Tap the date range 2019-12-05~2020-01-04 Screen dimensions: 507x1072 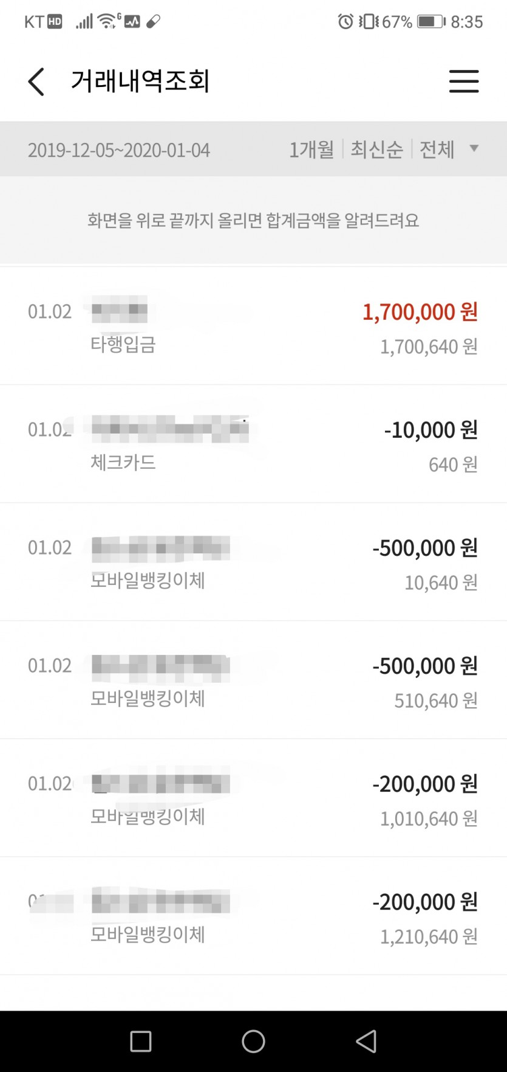(119, 150)
